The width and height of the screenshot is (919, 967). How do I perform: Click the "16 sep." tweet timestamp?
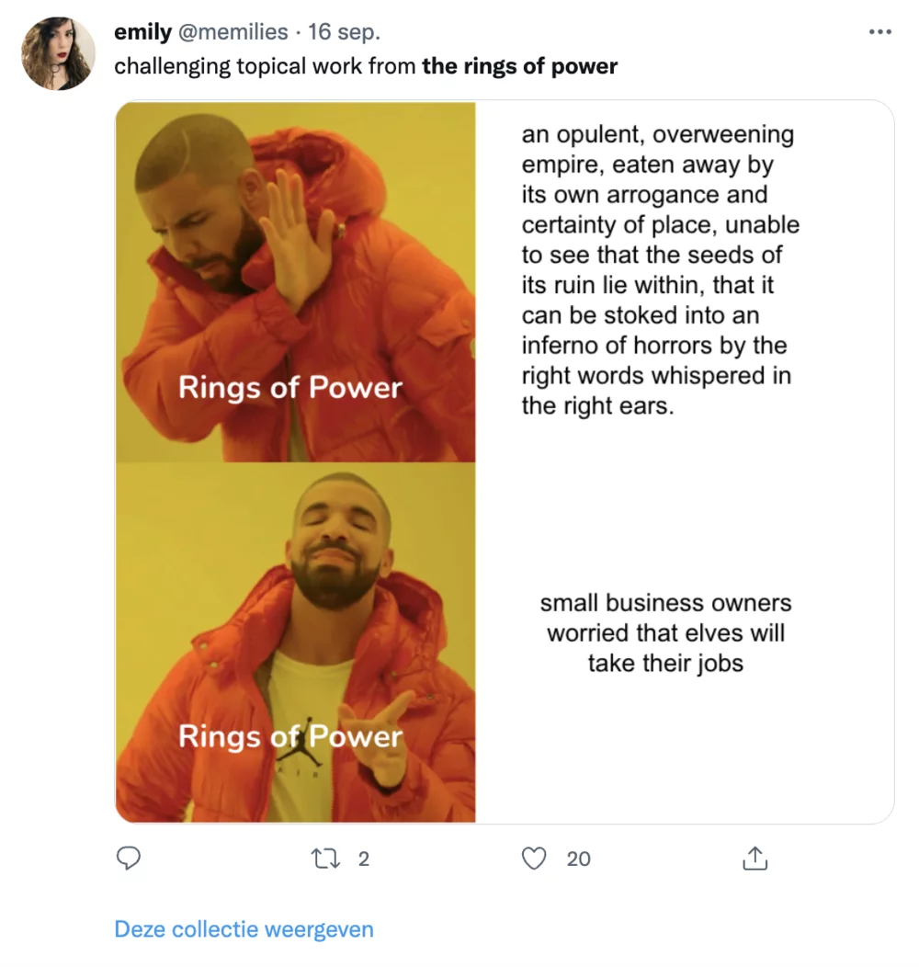[345, 32]
